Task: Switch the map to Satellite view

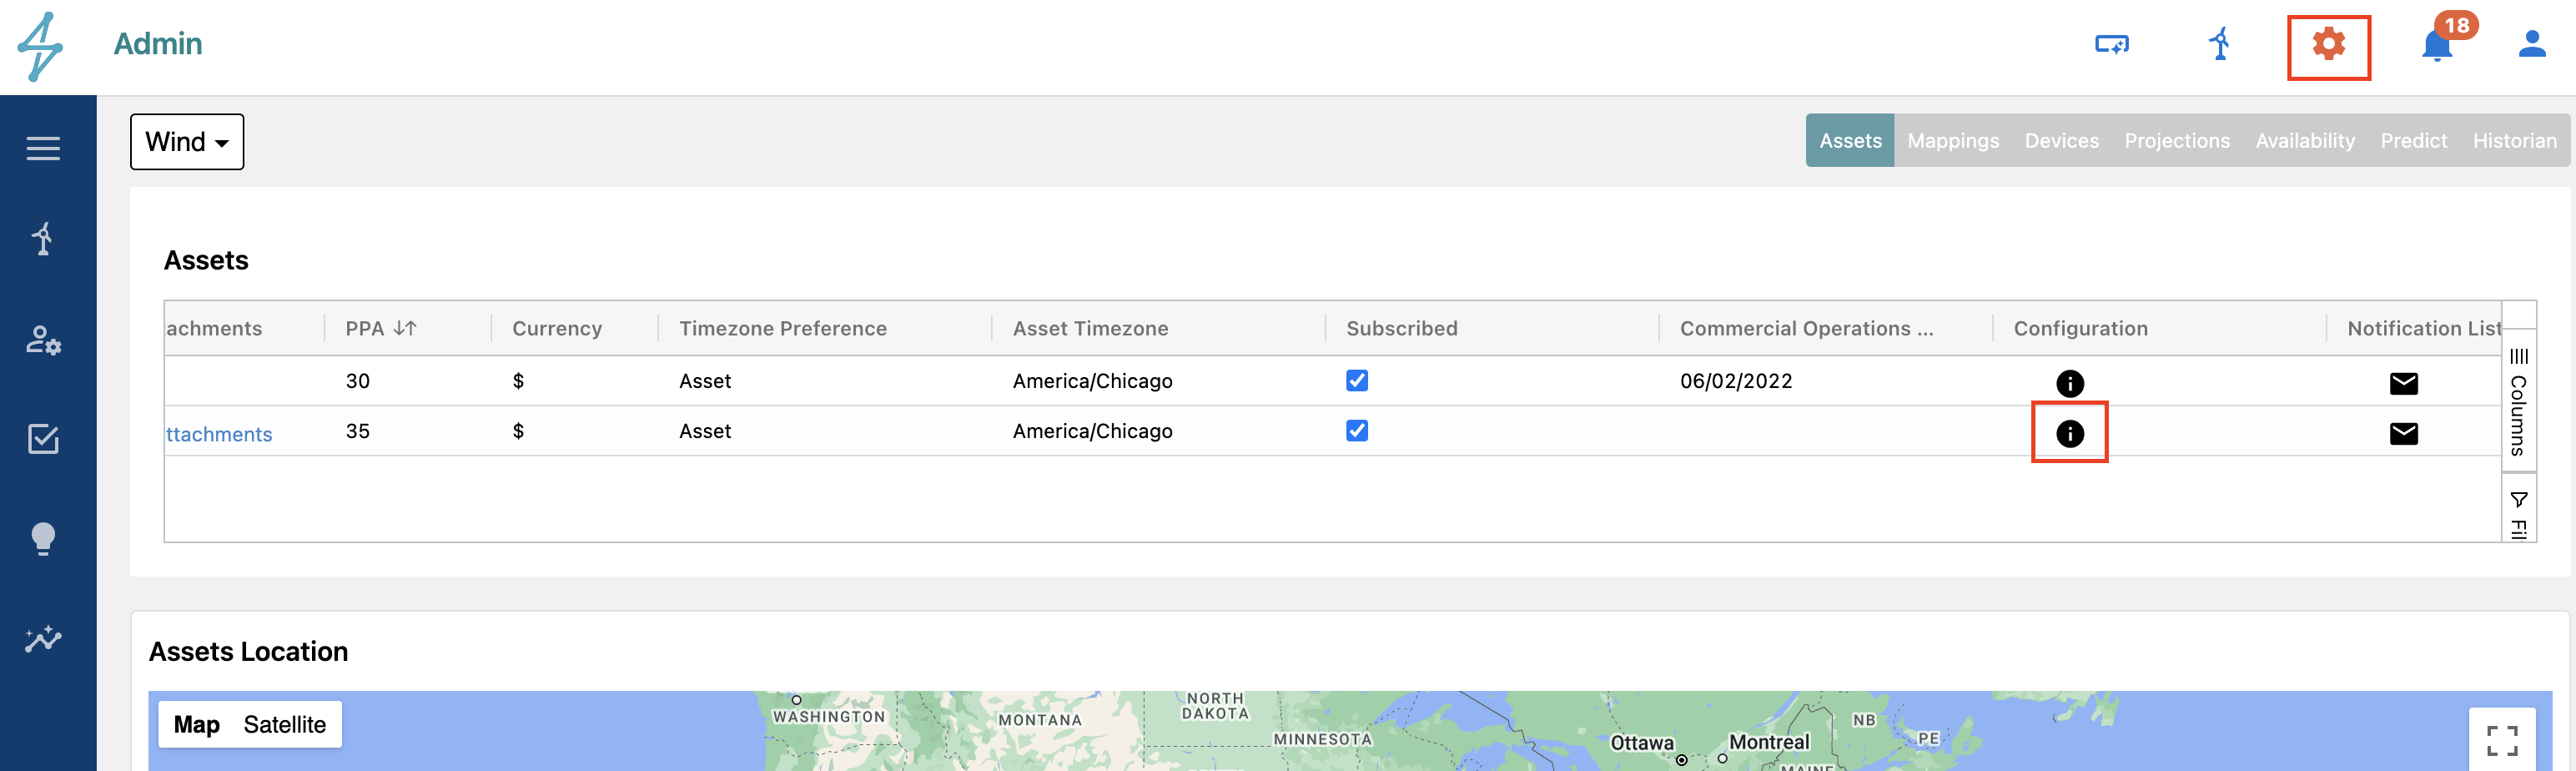Action: coord(284,724)
